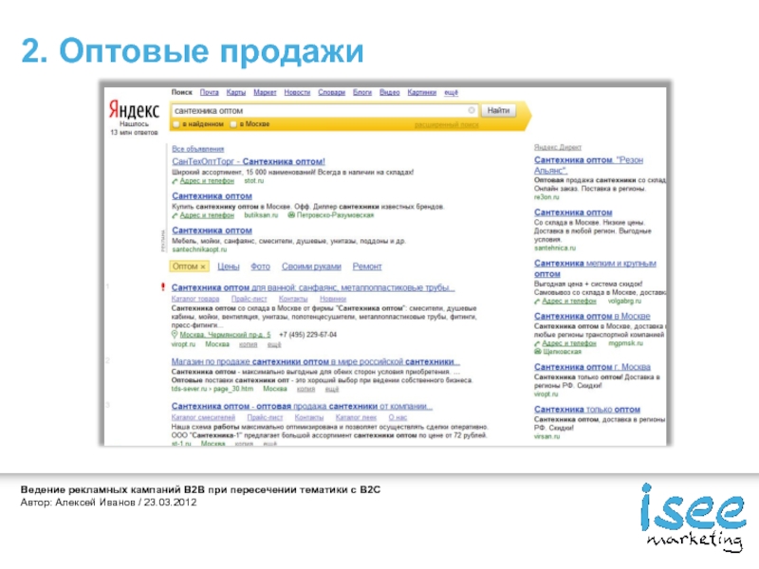Click the phone arrow icon near stot.ru
Image resolution: width=759 pixels, height=569 pixels.
tap(175, 181)
